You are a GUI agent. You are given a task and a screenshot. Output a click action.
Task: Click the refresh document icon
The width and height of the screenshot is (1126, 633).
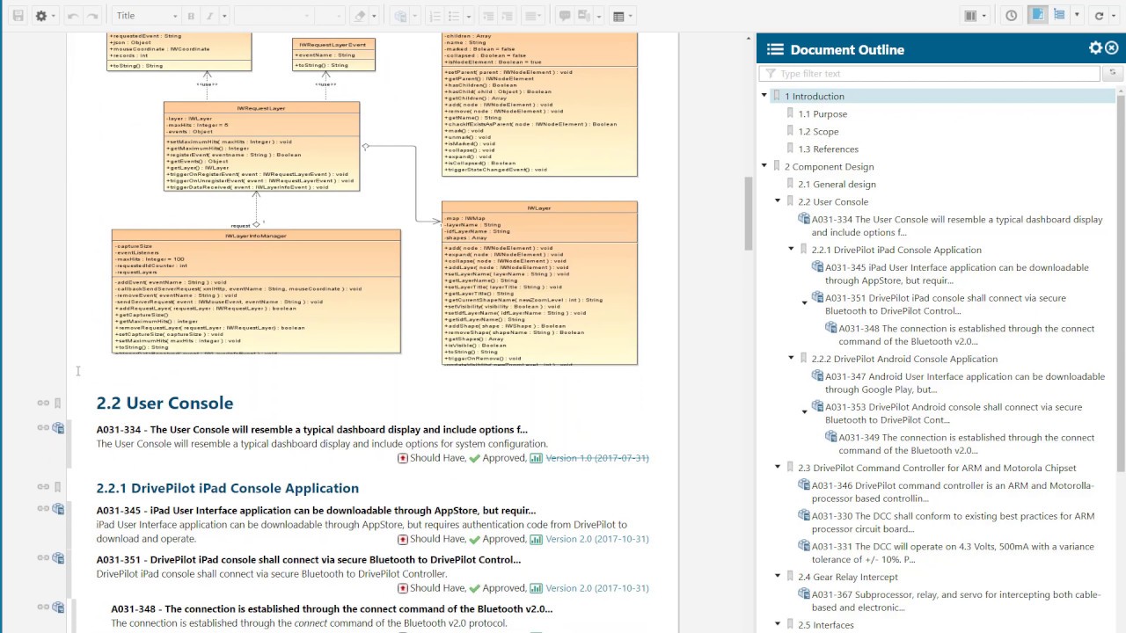[1099, 16]
